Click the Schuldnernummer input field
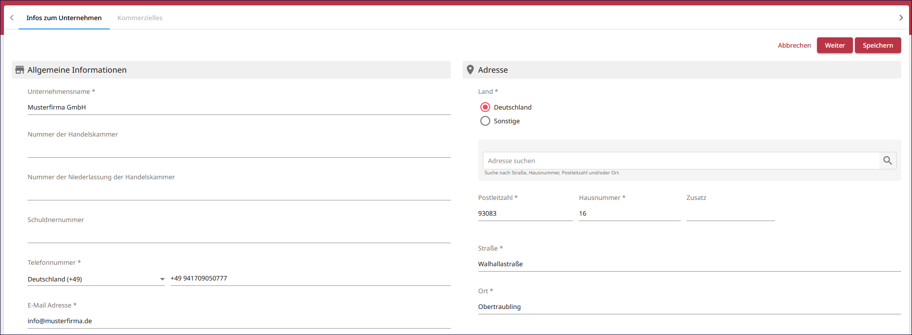This screenshot has height=335, width=912. (239, 235)
